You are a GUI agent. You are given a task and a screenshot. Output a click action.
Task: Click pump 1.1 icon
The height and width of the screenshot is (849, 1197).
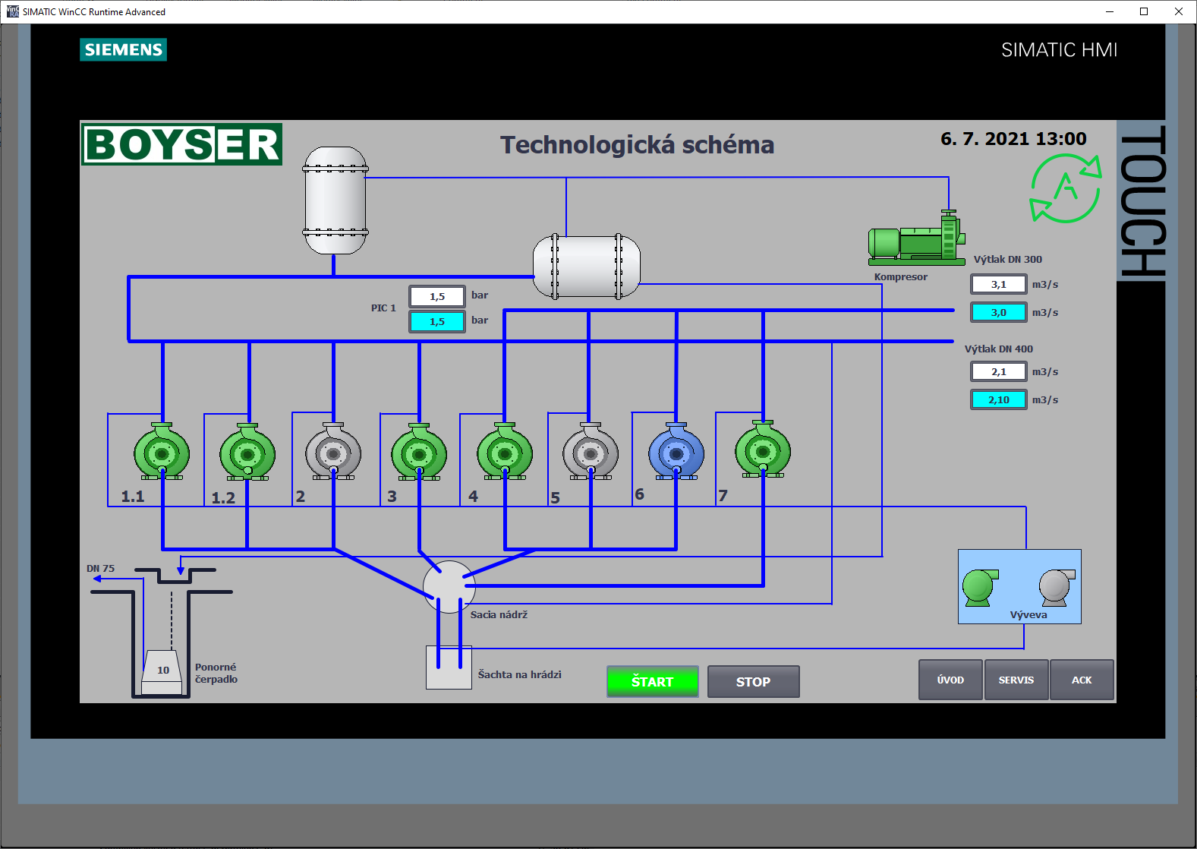click(162, 452)
